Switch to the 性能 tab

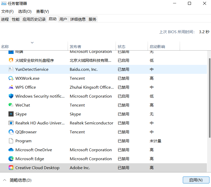pos(16,19)
